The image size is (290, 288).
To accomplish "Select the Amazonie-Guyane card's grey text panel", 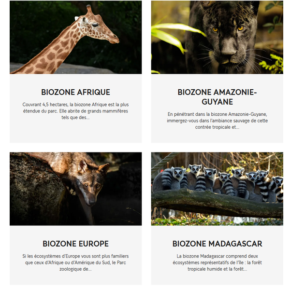I will 217,109.
